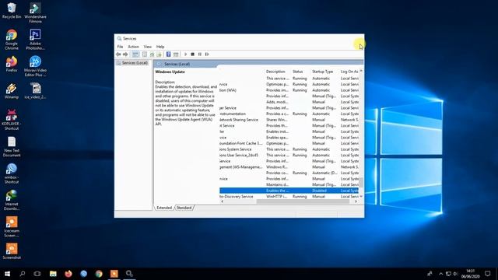The width and height of the screenshot is (498, 280).
Task: Click the green Refresh toolbar icon
Action: click(x=152, y=54)
